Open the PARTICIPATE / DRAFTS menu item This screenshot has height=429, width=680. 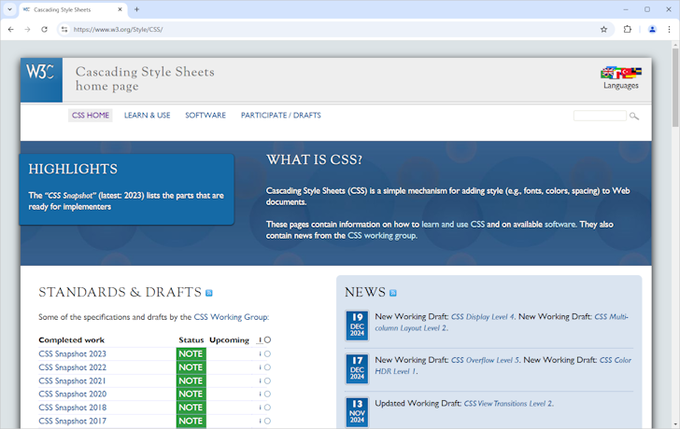(280, 116)
